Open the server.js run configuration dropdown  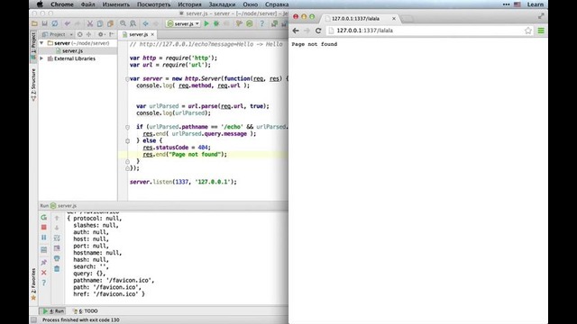183,23
